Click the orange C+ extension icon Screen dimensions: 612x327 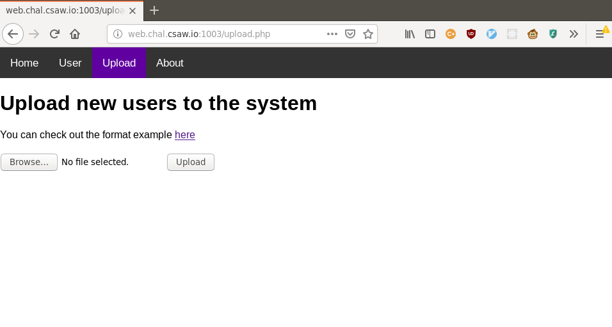(451, 34)
